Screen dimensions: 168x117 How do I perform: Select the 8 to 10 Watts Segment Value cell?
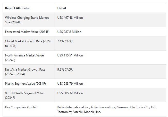point(29,95)
